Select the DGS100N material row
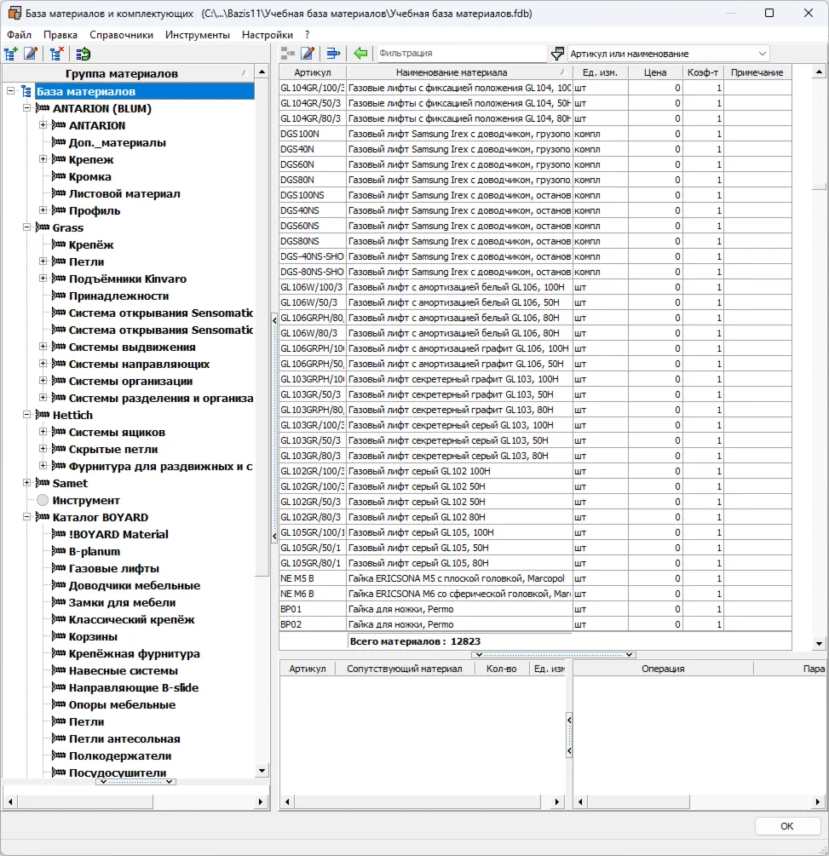The image size is (829, 856). [x=312, y=134]
